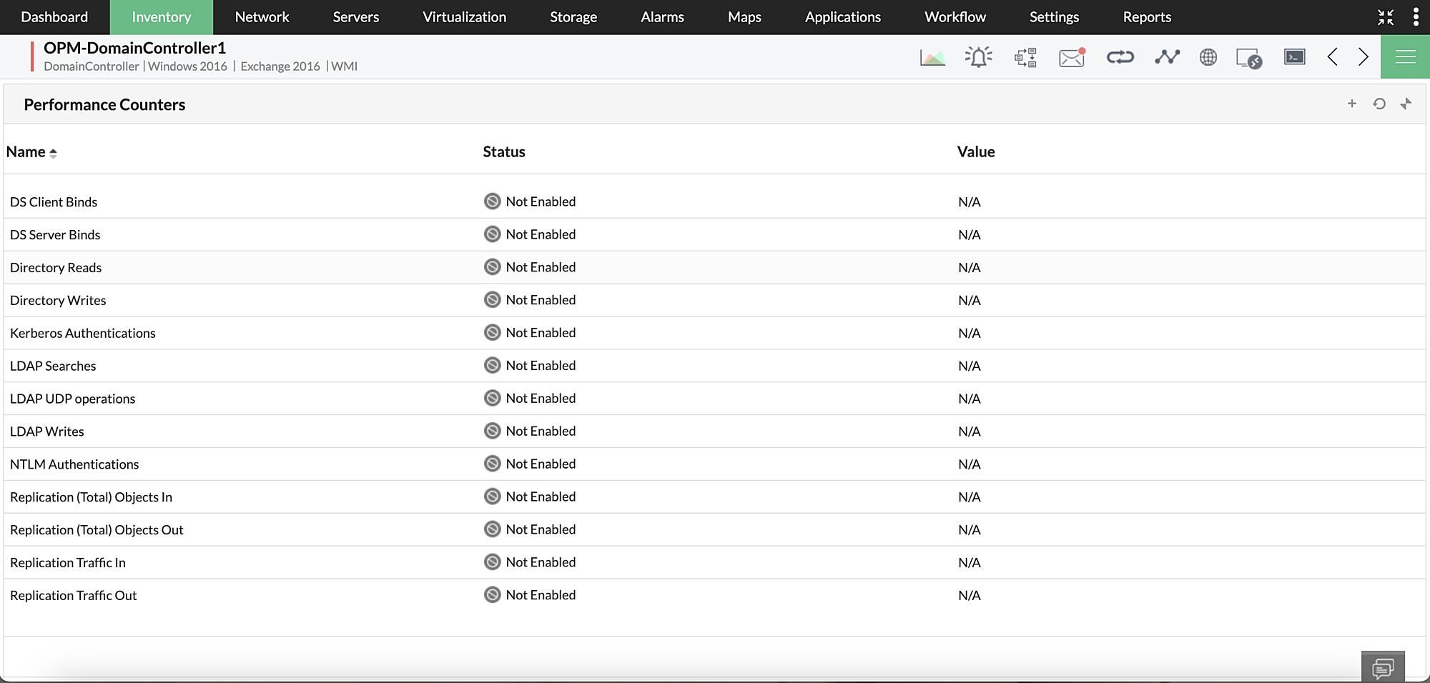Click the plus icon in Performance Counters

pos(1352,104)
